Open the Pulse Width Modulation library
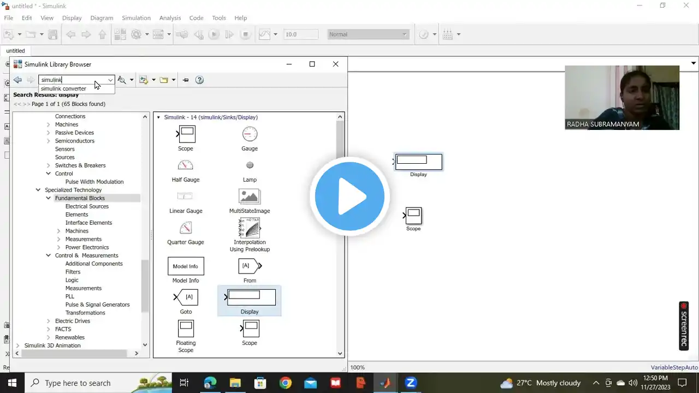 click(x=94, y=182)
